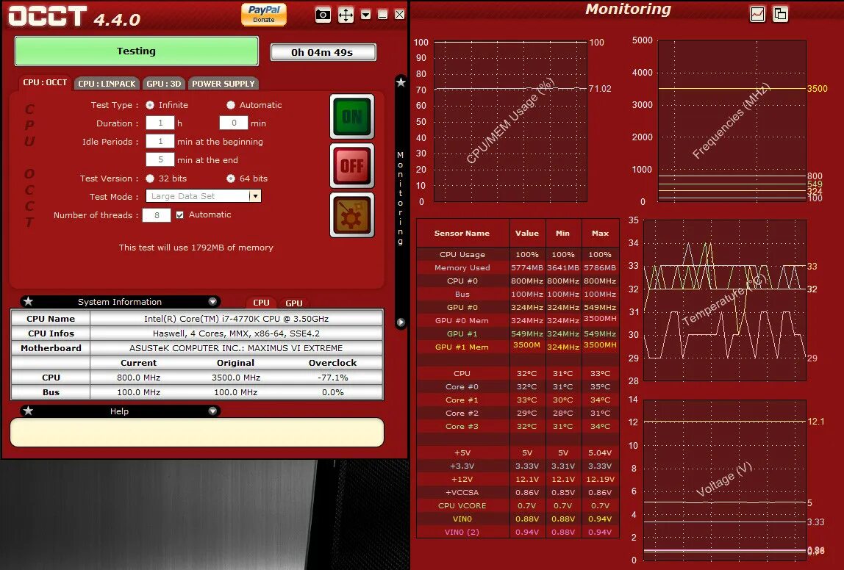Viewport: 844px width, 570px height.
Task: Click the Min column header
Action: coord(563,233)
